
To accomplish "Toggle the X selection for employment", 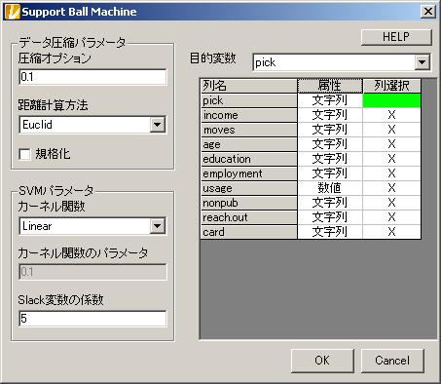I will point(391,173).
